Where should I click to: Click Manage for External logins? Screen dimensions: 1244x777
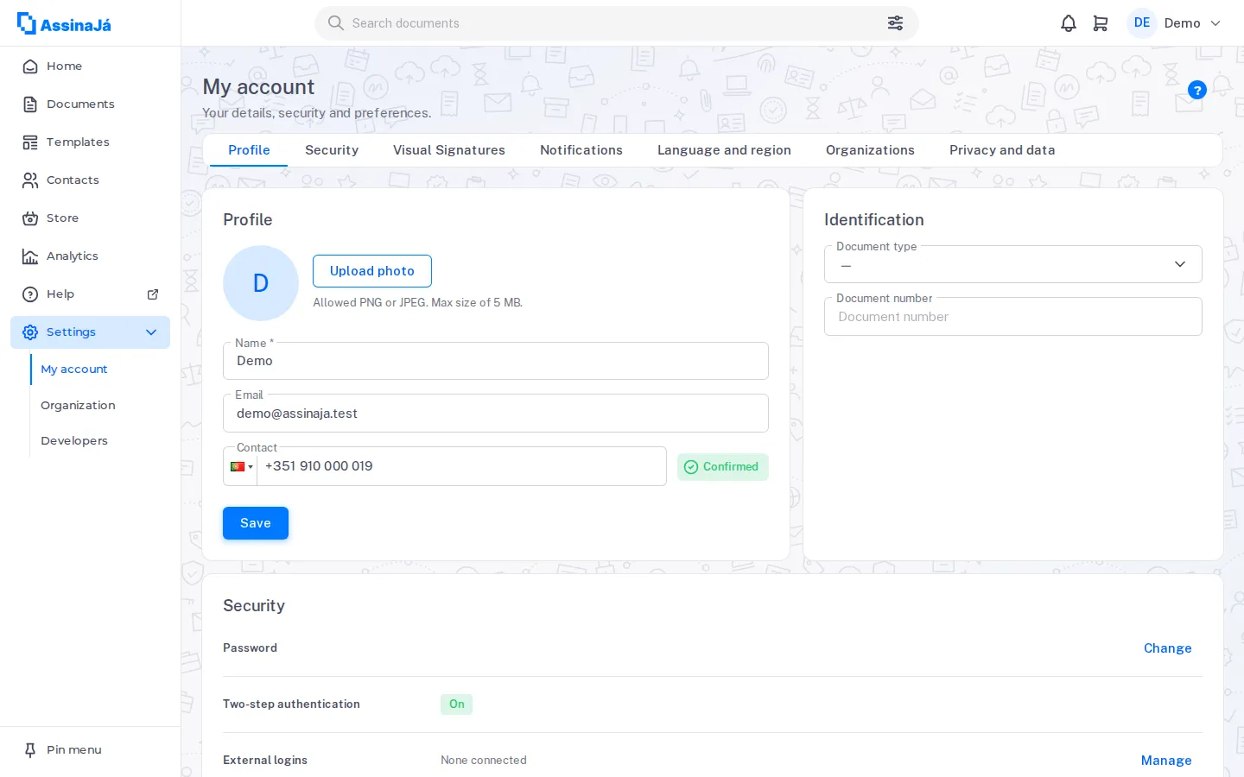pos(1166,761)
